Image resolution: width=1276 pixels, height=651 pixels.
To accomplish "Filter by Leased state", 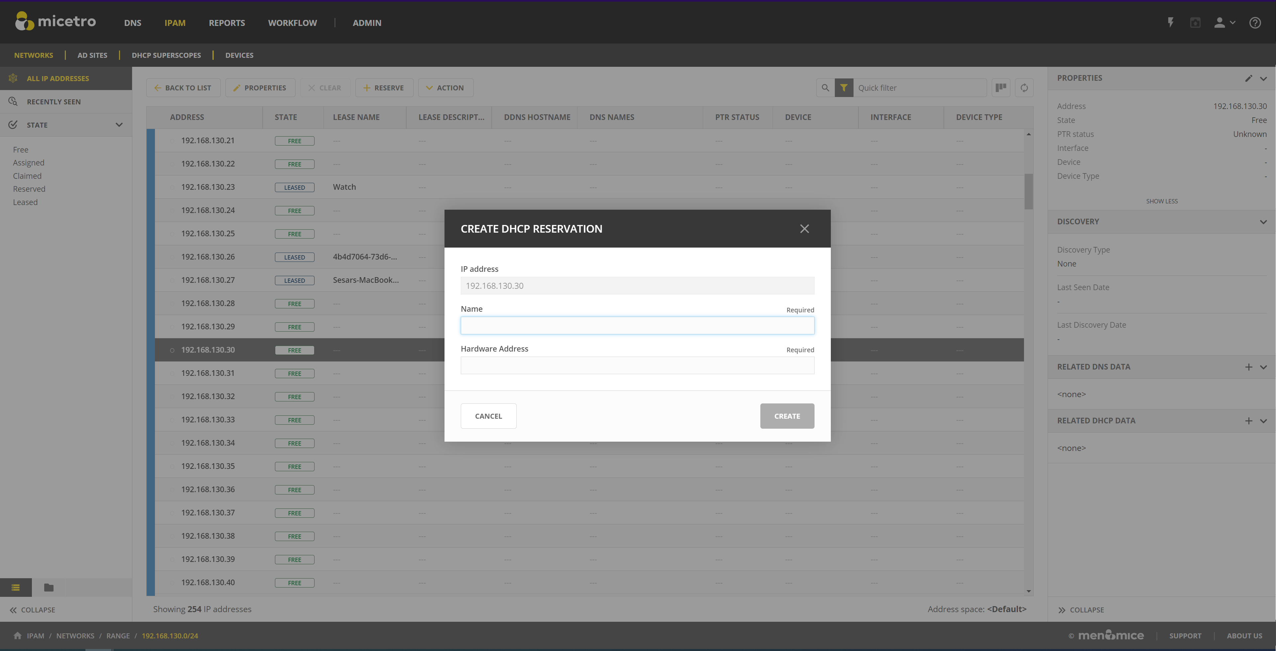I will coord(25,202).
